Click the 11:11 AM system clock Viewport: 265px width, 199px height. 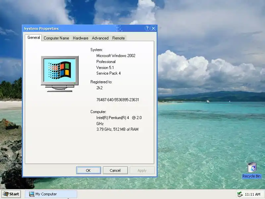(x=252, y=194)
